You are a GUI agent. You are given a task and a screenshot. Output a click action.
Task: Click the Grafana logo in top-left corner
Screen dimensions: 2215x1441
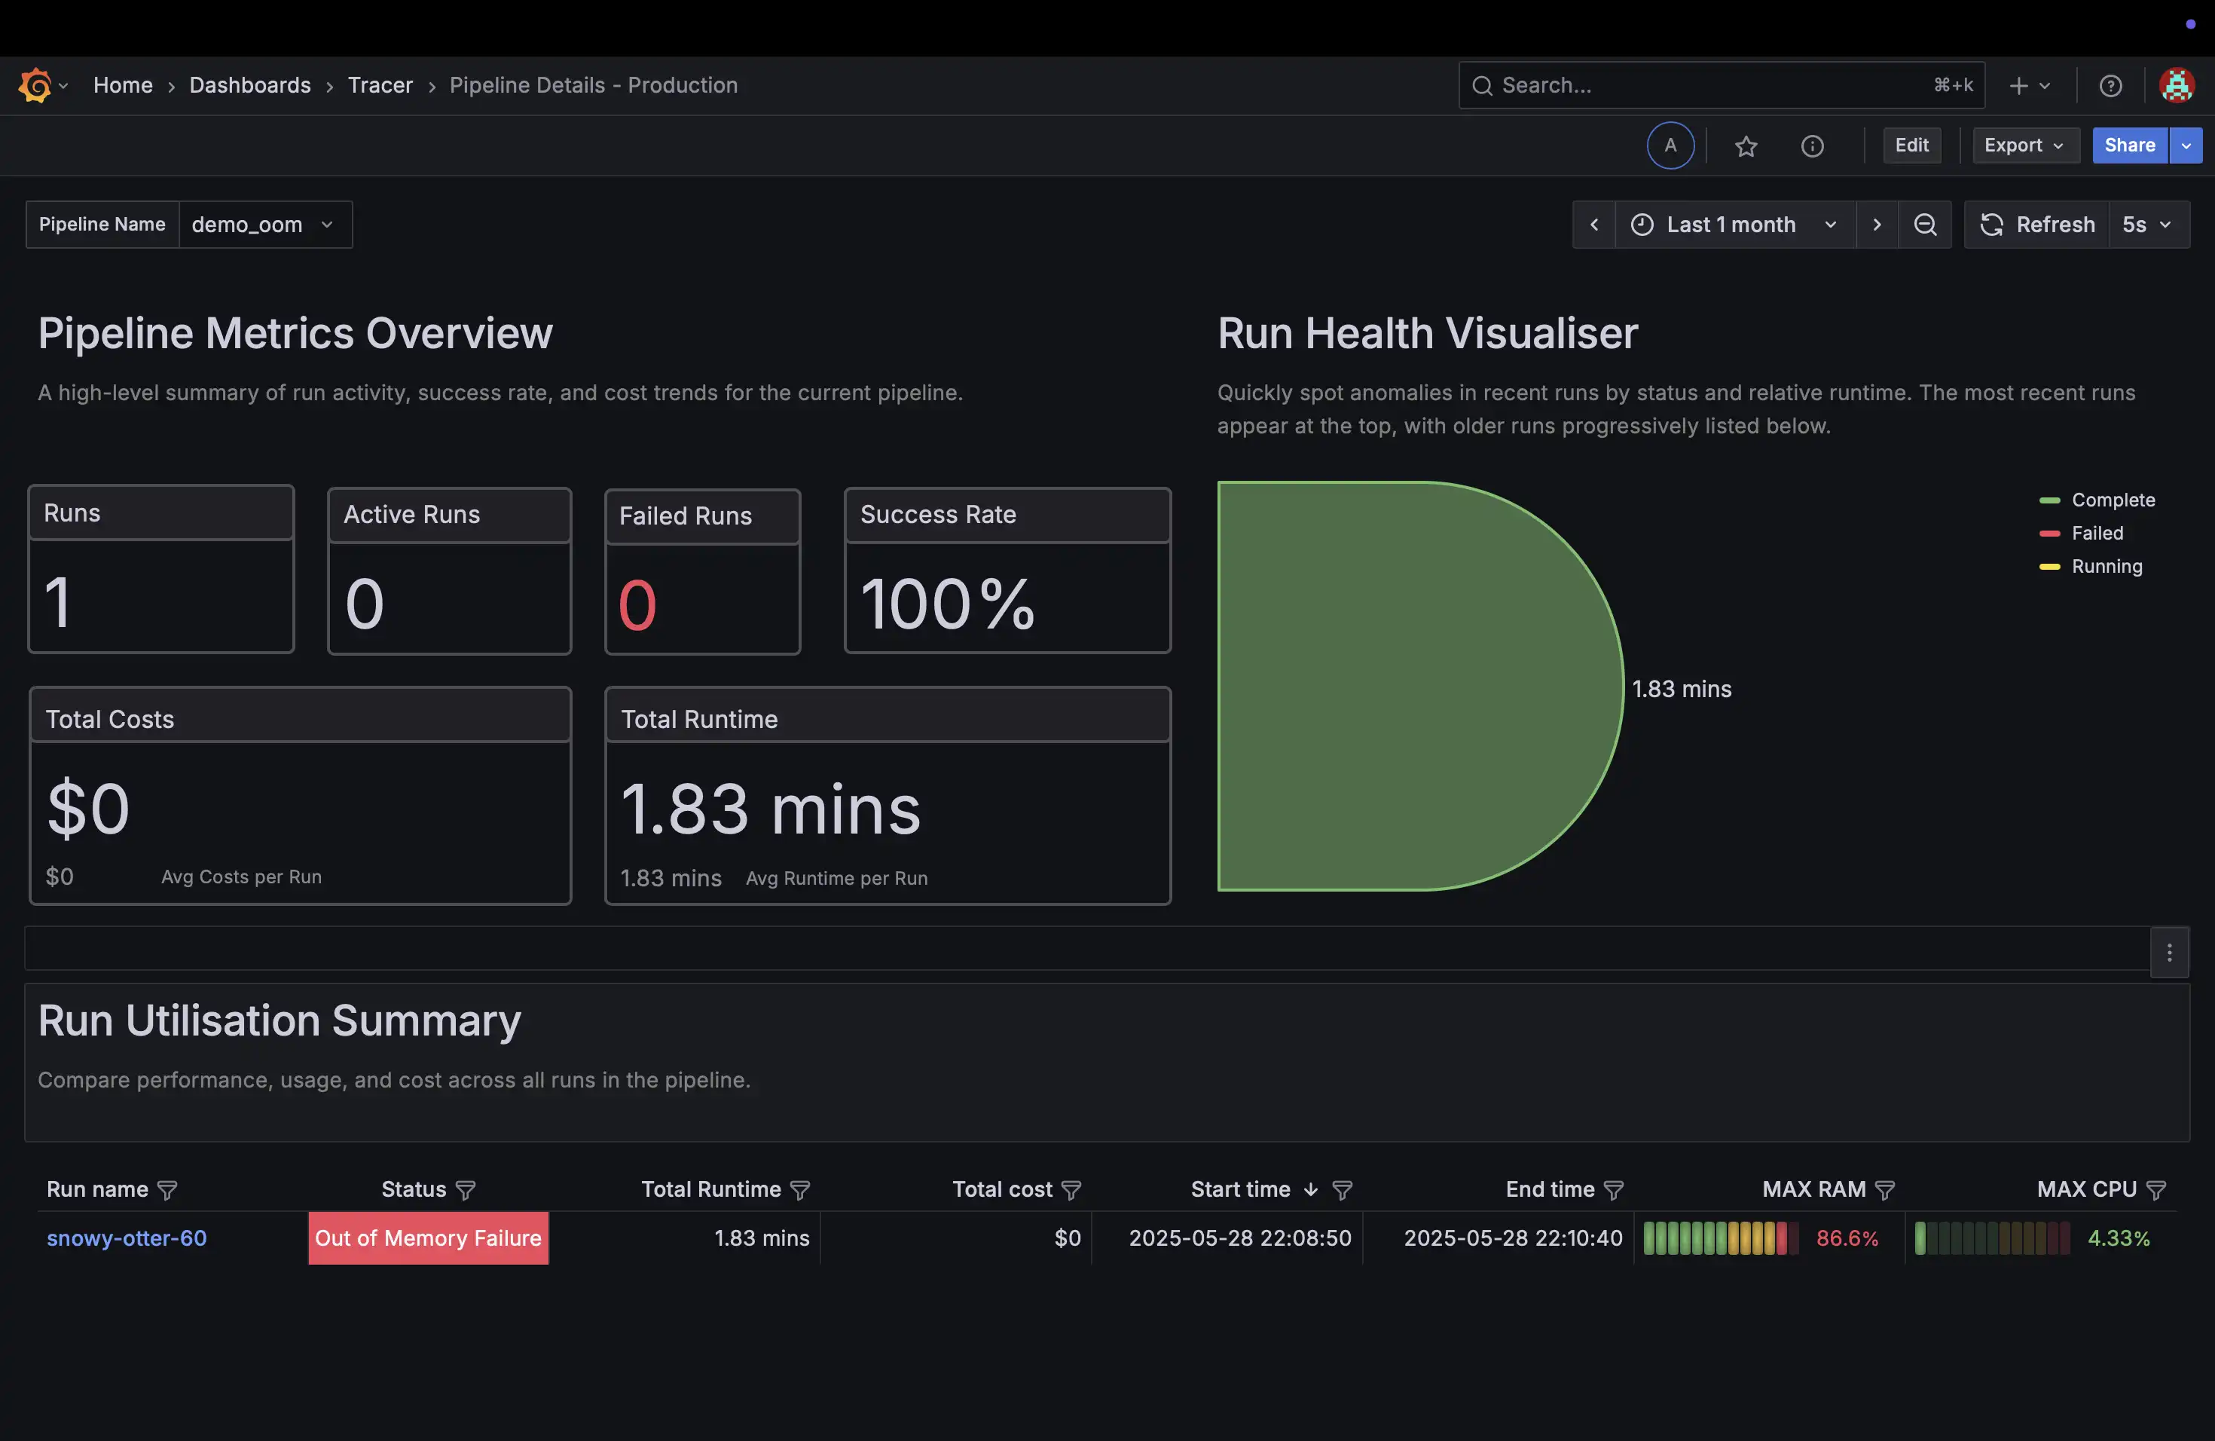pos(35,84)
